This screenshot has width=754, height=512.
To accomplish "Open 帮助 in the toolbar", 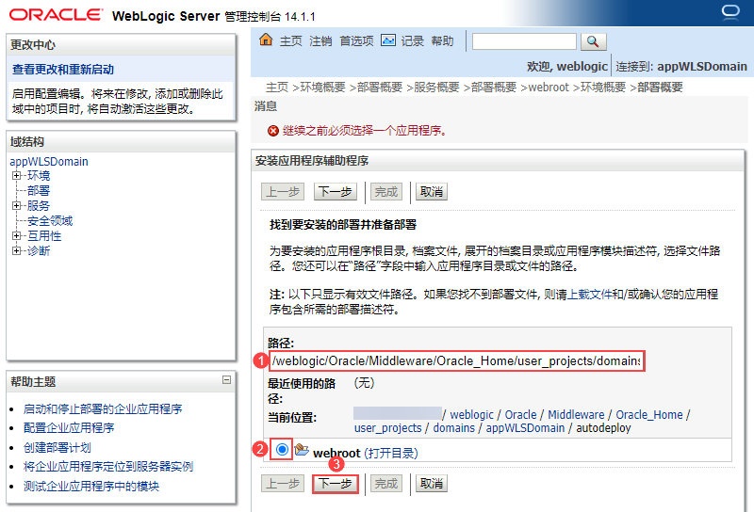I will click(442, 41).
